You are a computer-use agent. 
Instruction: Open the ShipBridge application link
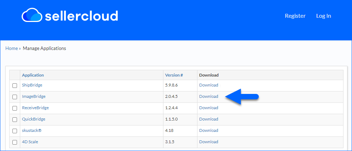coord(32,85)
